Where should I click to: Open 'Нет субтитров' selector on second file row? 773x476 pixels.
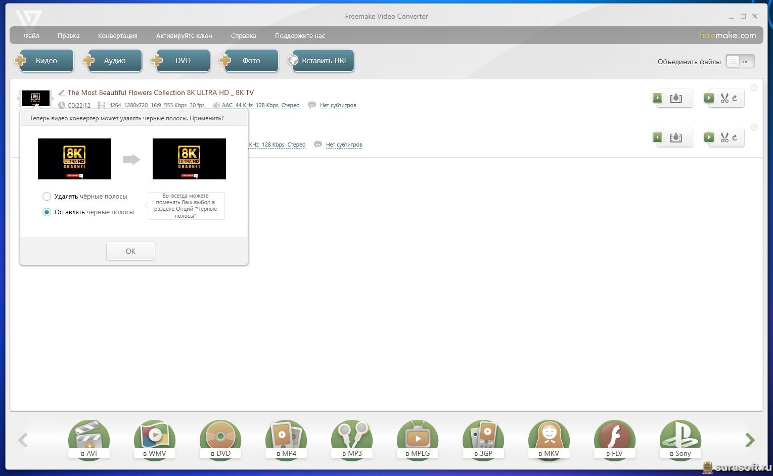point(344,145)
